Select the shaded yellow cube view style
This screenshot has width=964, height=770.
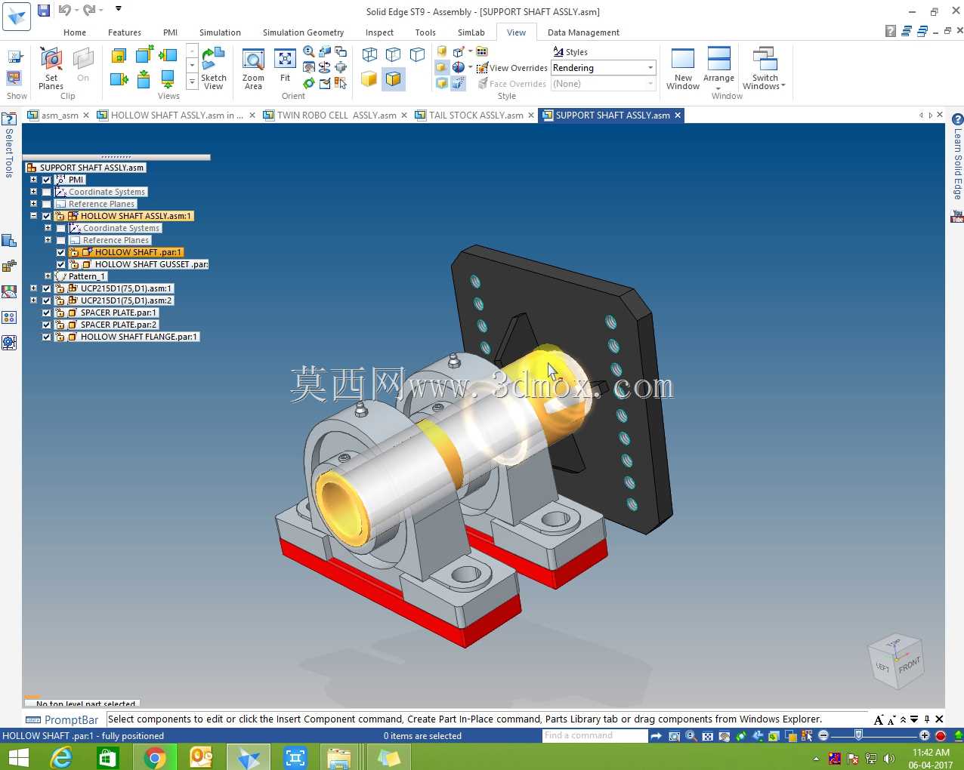(x=369, y=79)
